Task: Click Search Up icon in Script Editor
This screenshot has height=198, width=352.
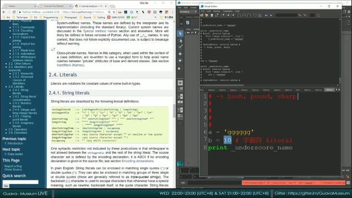Action: (305, 15)
